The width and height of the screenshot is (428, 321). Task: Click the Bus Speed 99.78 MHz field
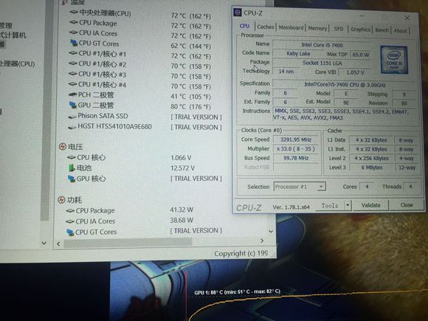tap(296, 158)
